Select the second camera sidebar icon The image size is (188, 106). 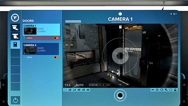[x=15, y=36]
